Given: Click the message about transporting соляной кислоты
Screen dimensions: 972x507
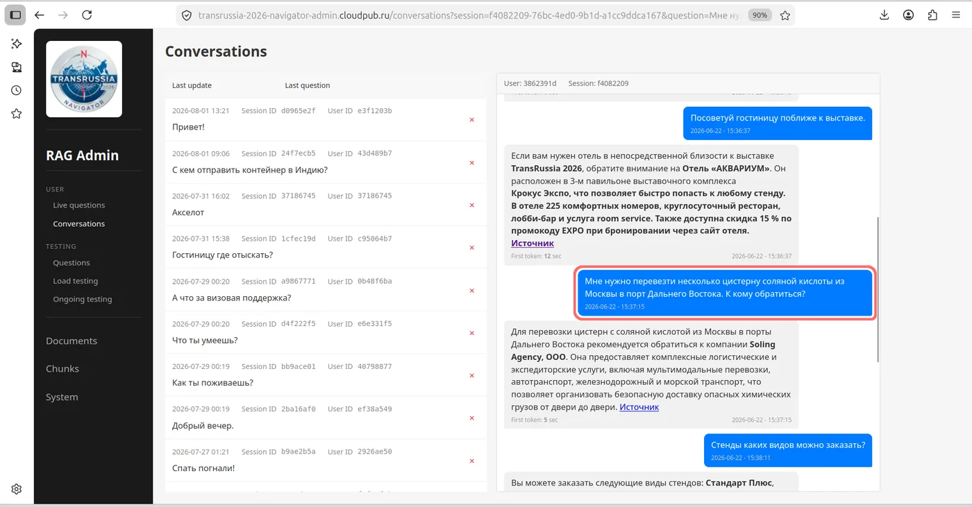Looking at the screenshot, I should (726, 293).
